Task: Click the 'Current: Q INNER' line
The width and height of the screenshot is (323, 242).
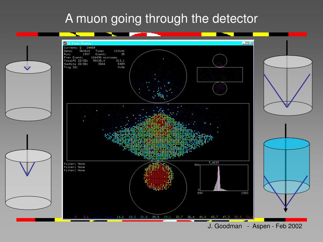Action: [79, 48]
